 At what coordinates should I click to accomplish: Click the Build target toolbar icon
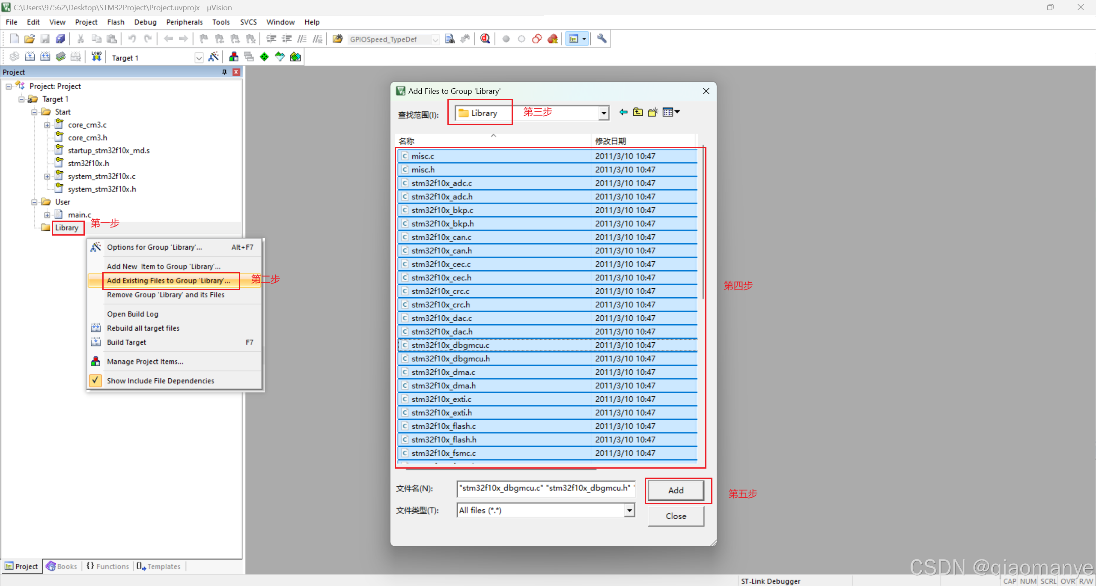click(x=30, y=57)
